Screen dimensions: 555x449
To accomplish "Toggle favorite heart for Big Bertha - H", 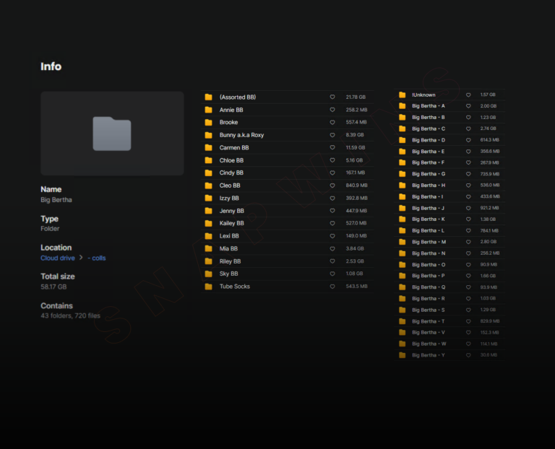I will 468,186.
